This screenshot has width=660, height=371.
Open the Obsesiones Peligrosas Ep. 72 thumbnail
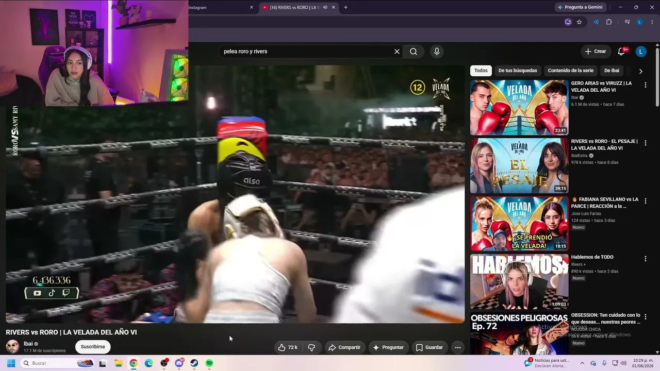pyautogui.click(x=519, y=333)
